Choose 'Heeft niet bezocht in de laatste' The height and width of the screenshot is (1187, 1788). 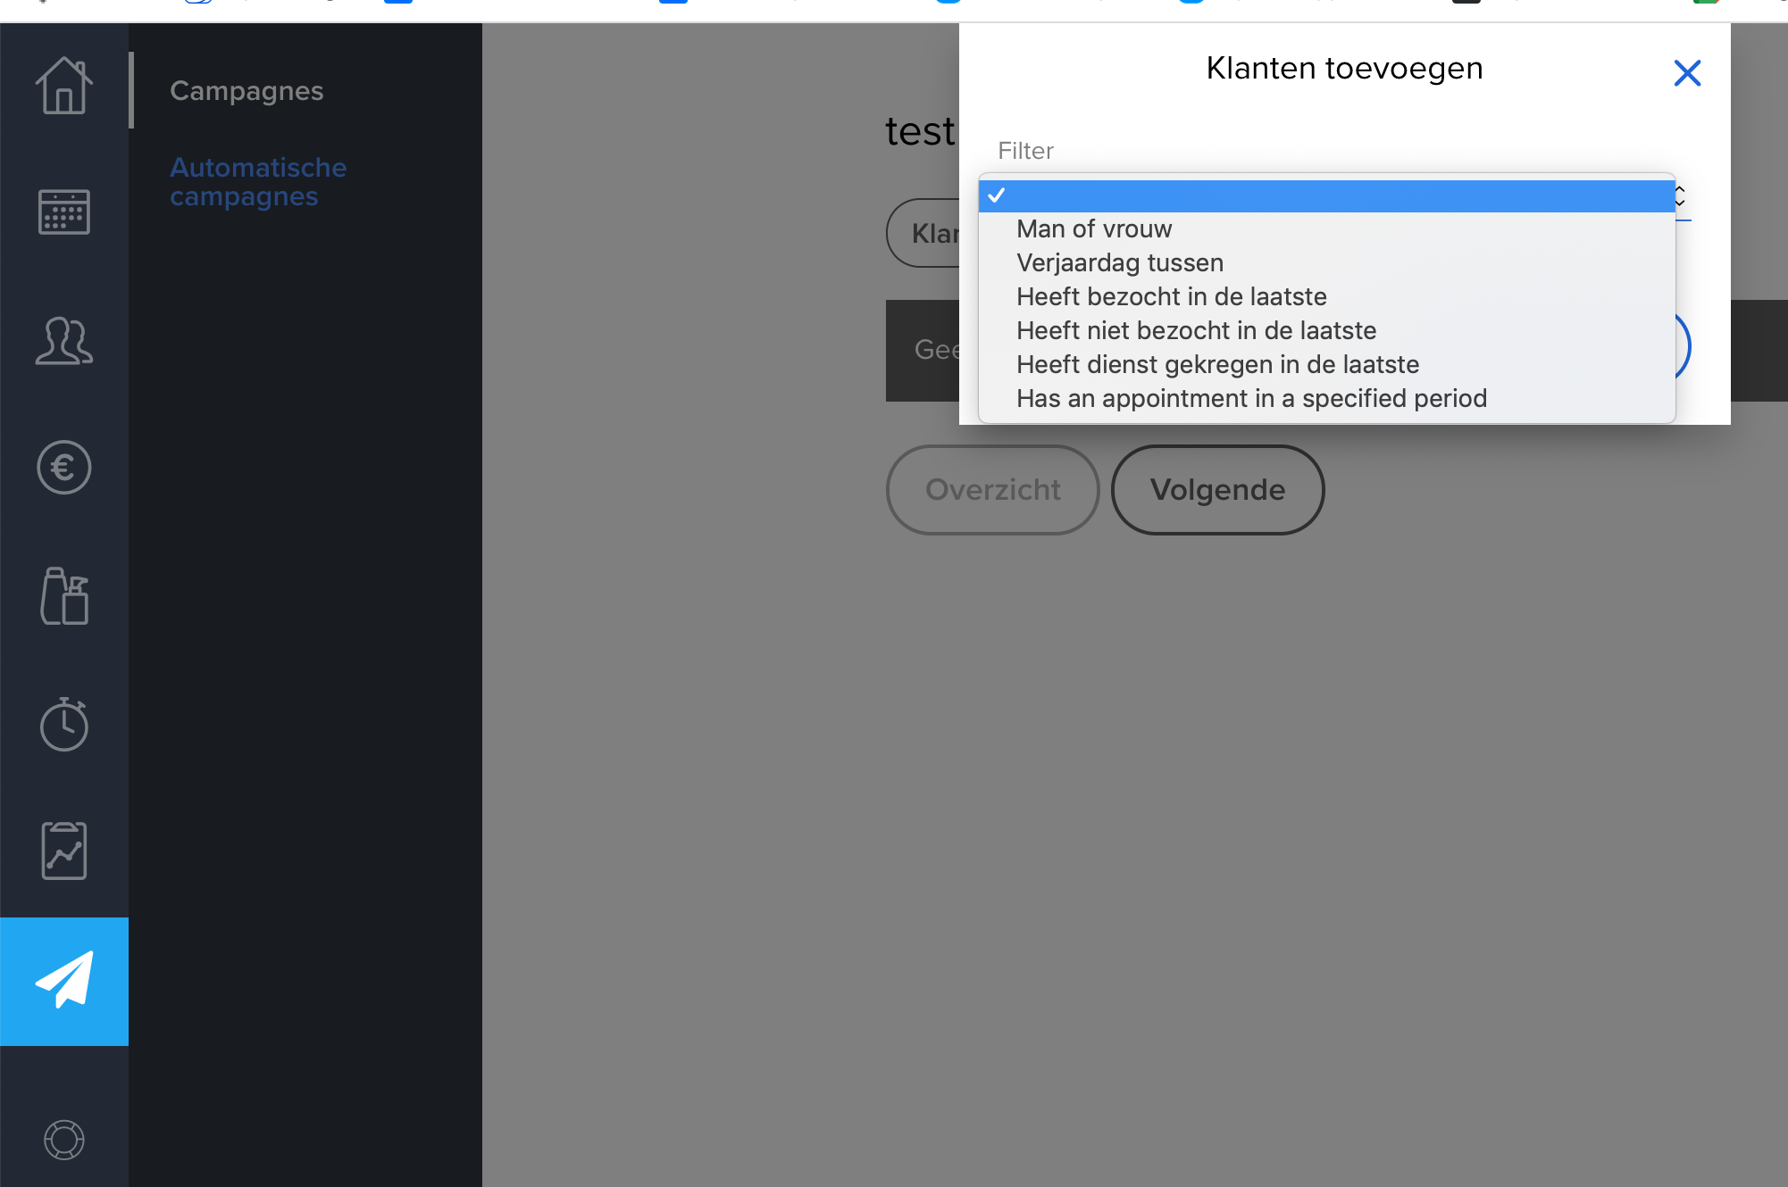pos(1326,331)
